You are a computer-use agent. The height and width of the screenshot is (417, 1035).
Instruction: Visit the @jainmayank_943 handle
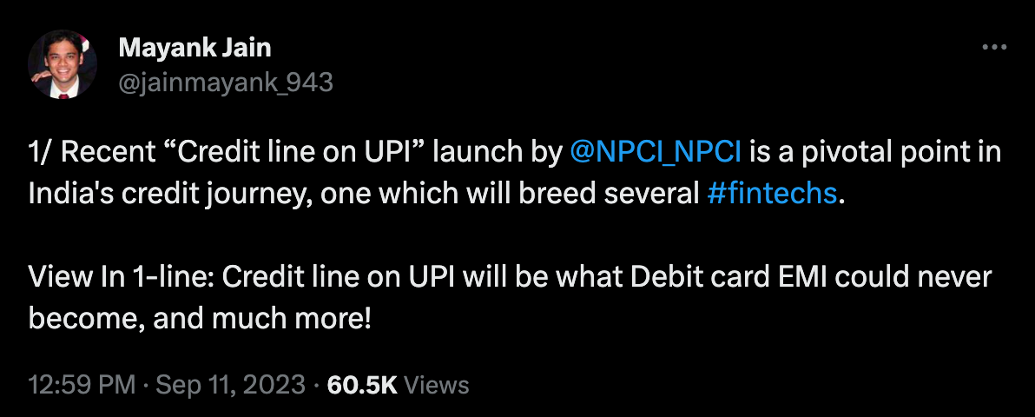(x=225, y=83)
